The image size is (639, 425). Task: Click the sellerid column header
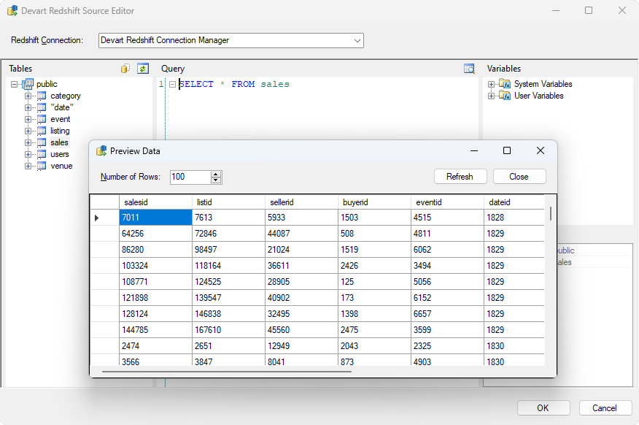(282, 202)
